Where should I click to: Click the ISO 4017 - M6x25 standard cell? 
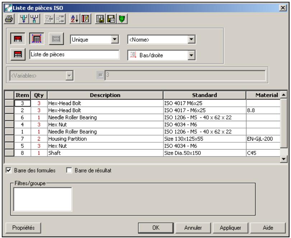[x=204, y=110]
